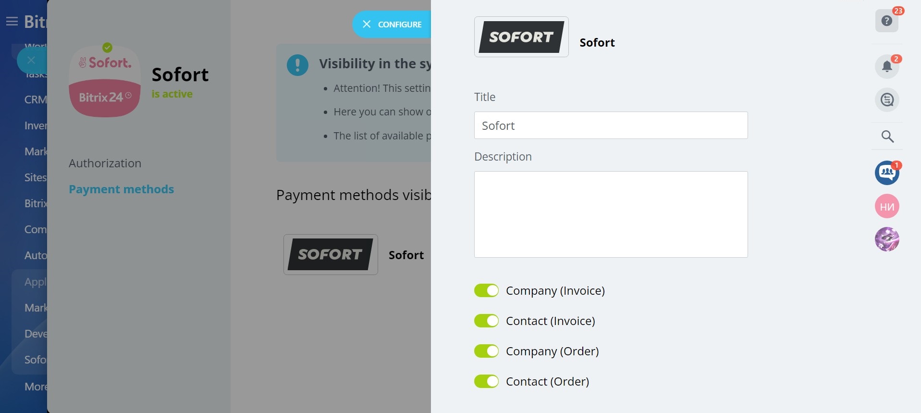Click the search magnifier icon

[x=887, y=137]
